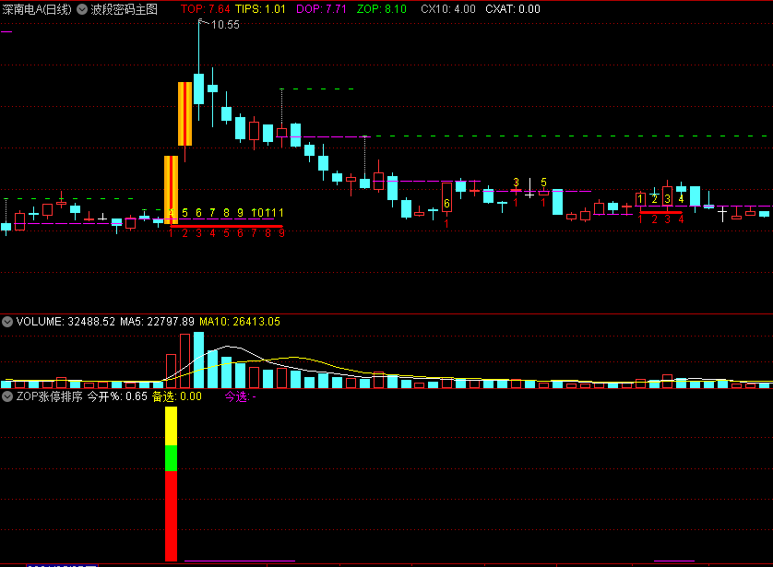The image size is (773, 567).
Task: Click the tallest cyan volume bar
Action: pos(198,360)
